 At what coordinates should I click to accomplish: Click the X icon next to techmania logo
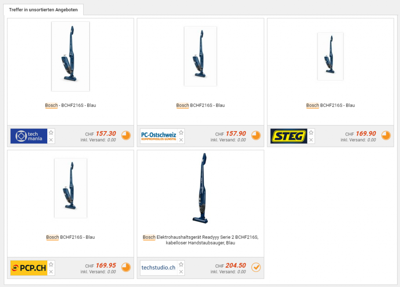[51, 140]
